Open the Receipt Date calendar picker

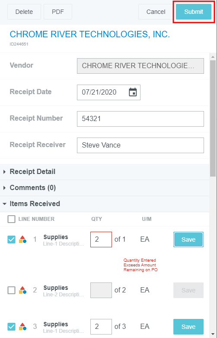tap(133, 92)
